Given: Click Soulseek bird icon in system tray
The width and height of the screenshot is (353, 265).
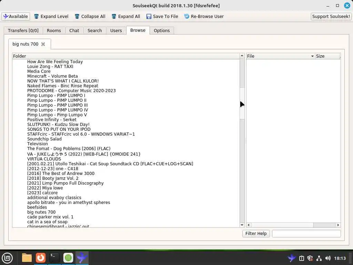Looking at the screenshot, I should click(292, 258).
